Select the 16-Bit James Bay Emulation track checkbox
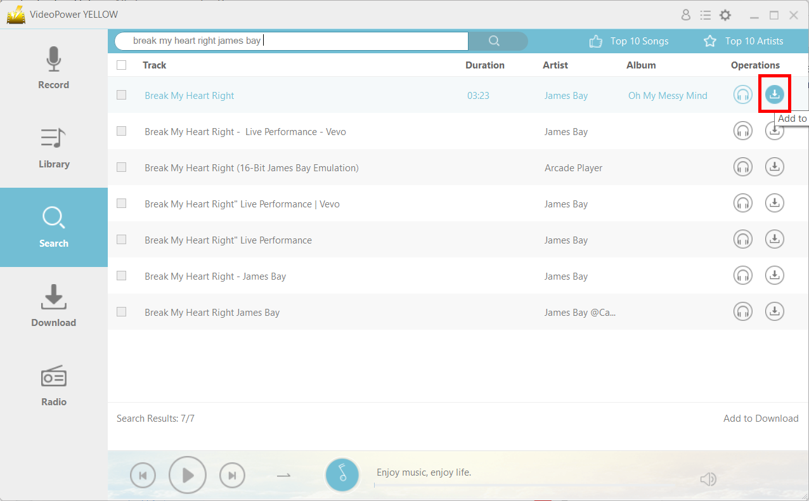 click(x=121, y=167)
